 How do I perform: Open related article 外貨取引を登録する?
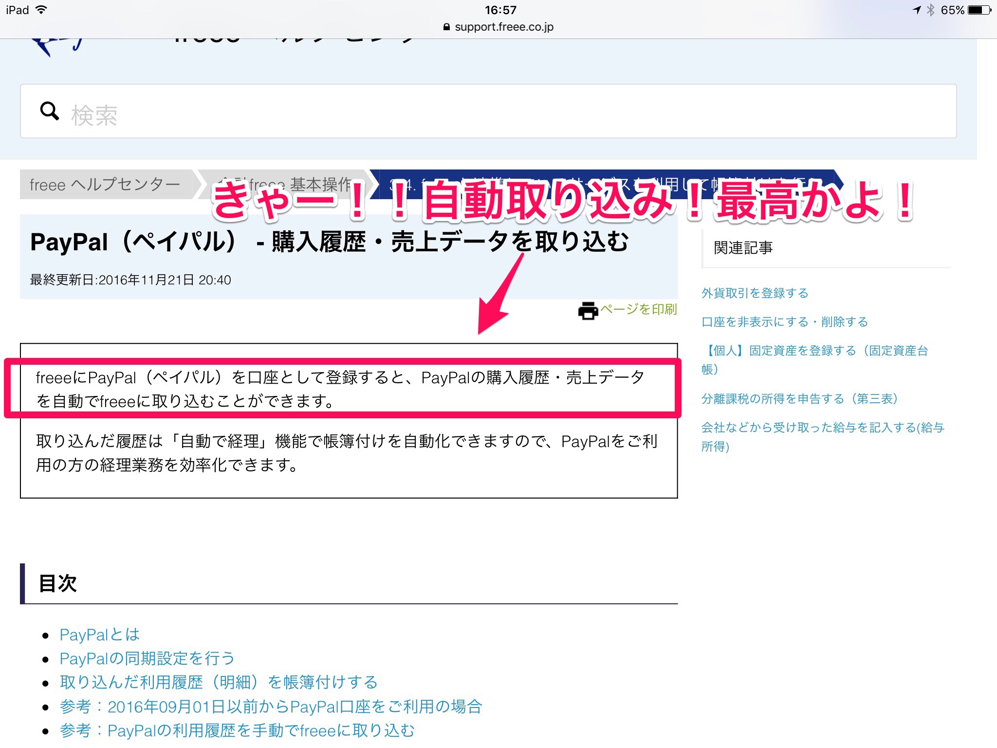[x=755, y=293]
